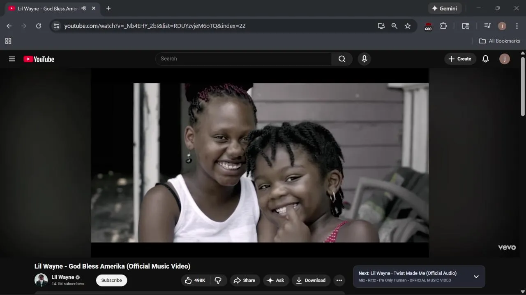Reload the page

click(39, 26)
